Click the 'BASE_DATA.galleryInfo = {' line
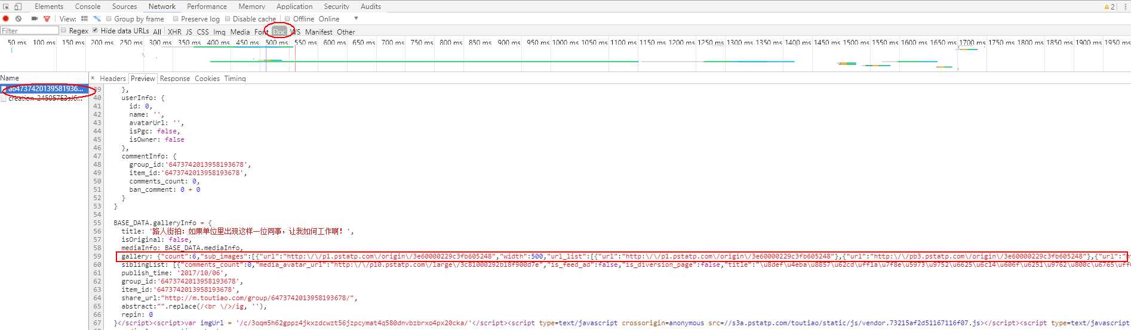Image resolution: width=1131 pixels, height=330 pixels. [x=162, y=223]
